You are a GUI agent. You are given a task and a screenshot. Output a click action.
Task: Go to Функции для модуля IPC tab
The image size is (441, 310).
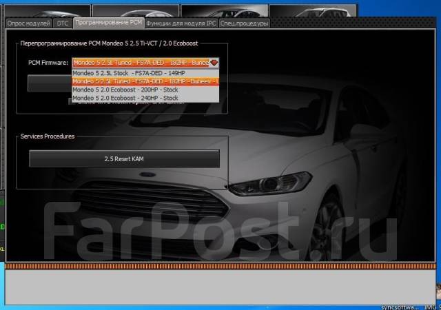pos(182,23)
